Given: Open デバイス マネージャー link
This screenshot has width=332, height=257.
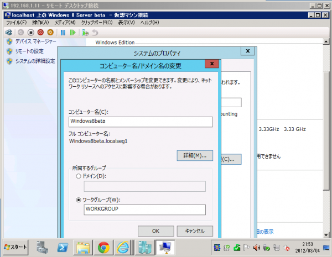Looking at the screenshot, I should point(36,41).
